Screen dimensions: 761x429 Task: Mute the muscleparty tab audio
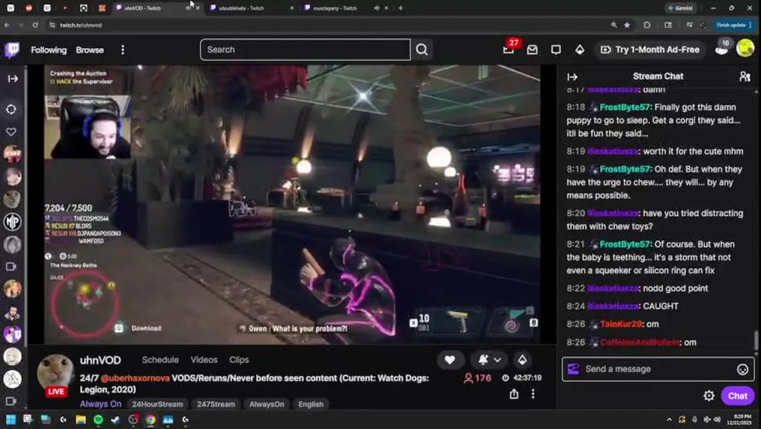(376, 8)
